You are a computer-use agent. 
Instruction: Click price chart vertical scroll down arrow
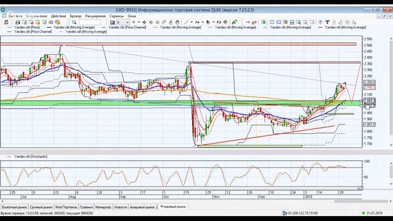pyautogui.click(x=391, y=145)
